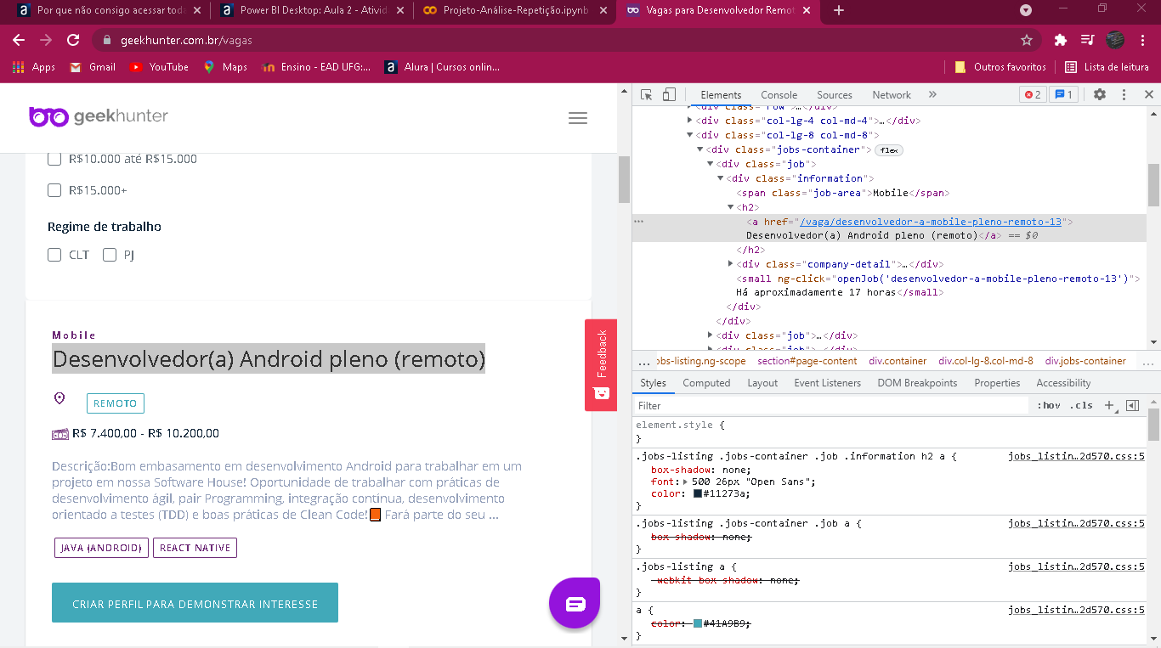This screenshot has width=1161, height=648.
Task: Open DevTools three-dot customize menu
Action: click(1124, 95)
